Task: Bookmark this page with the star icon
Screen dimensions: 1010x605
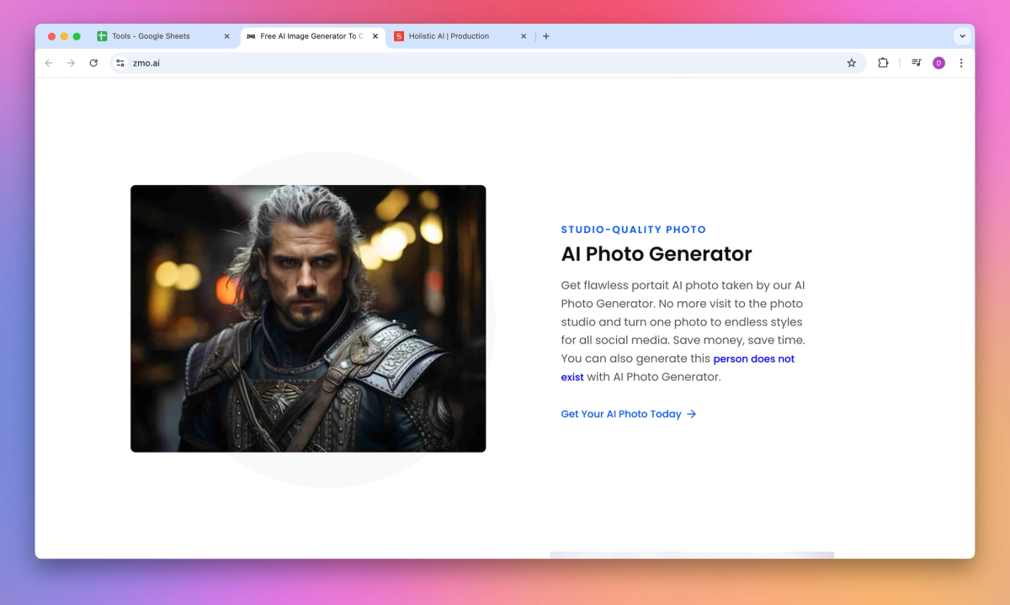Action: pos(851,63)
